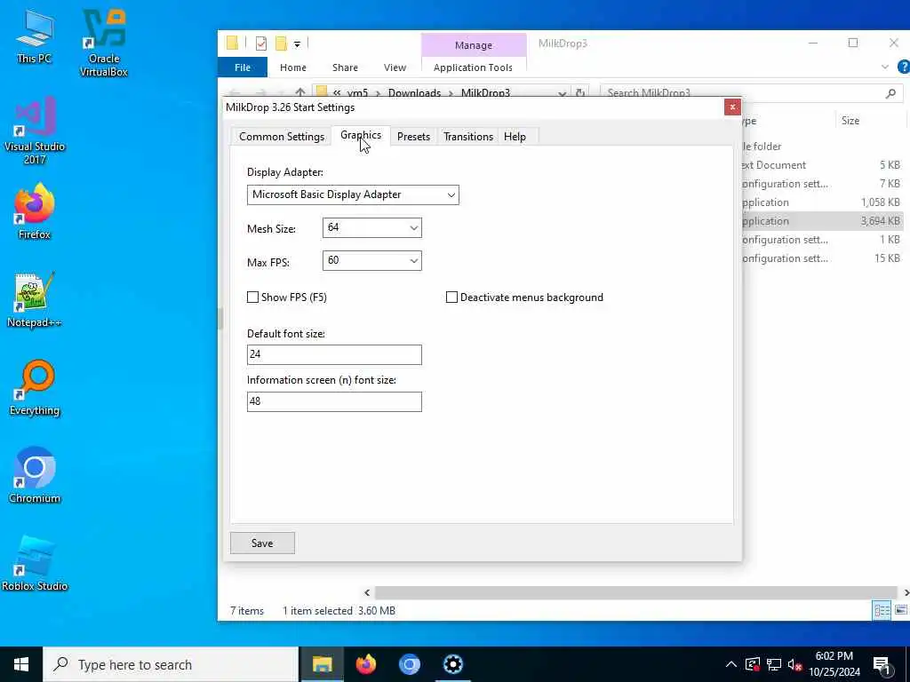The width and height of the screenshot is (910, 682).
Task: Close the MilkDrop Start Settings dialog
Action: (x=732, y=107)
